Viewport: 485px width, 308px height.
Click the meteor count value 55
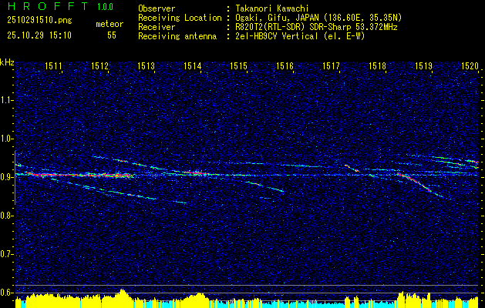point(112,35)
